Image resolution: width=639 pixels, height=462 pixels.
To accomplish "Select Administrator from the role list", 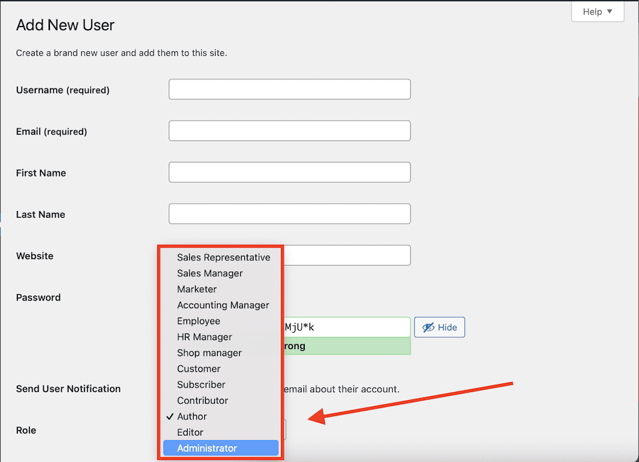I will tap(220, 447).
